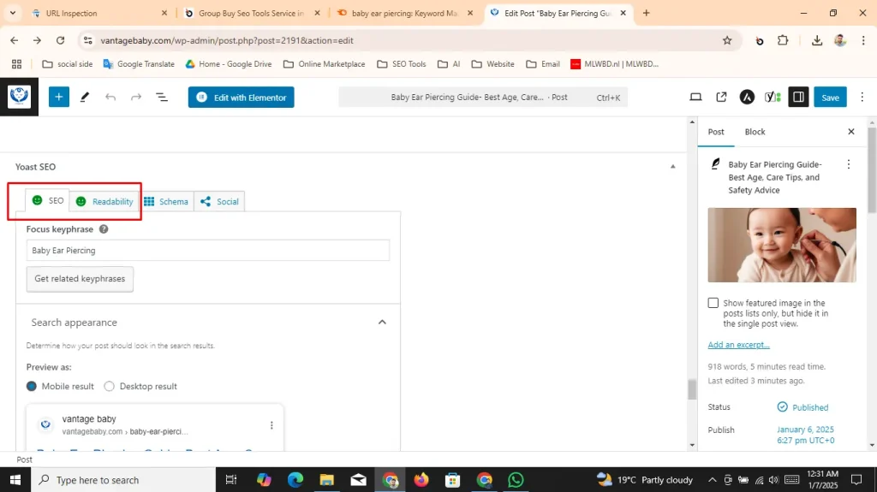This screenshot has height=492, width=877.
Task: Open the post actions three-dot menu
Action: click(849, 164)
